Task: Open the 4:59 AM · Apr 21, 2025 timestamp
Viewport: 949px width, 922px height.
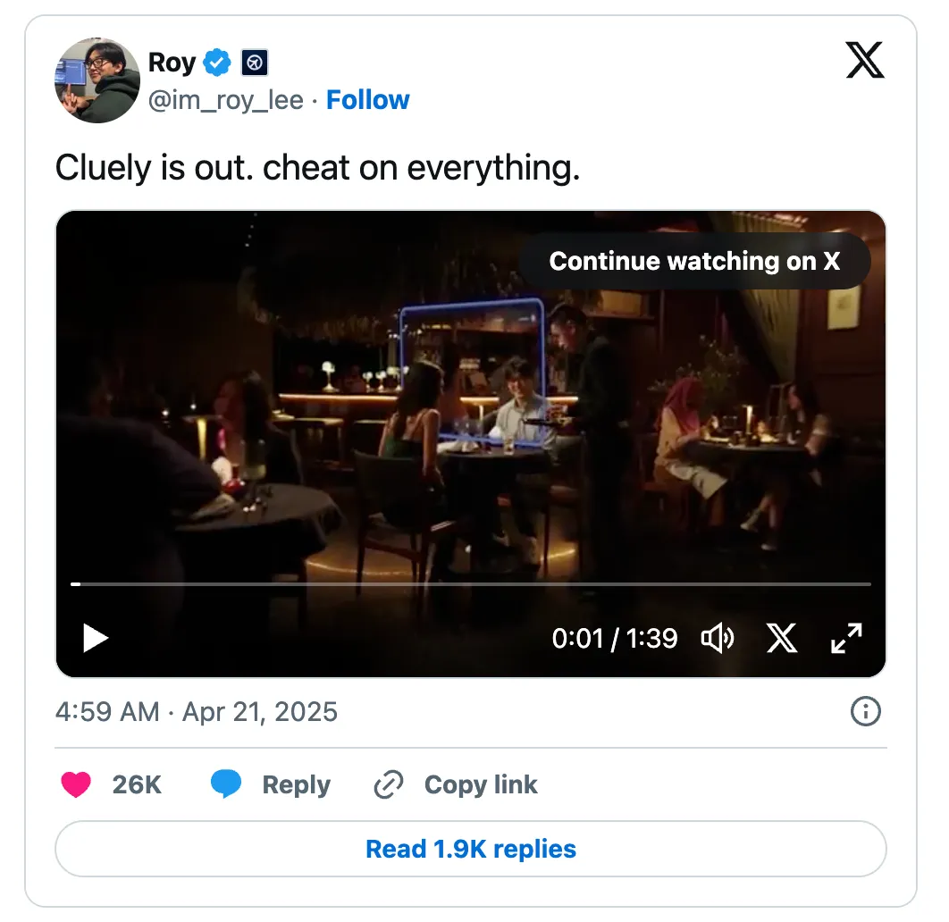Action: [x=197, y=712]
